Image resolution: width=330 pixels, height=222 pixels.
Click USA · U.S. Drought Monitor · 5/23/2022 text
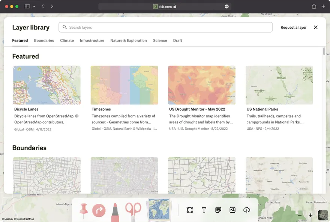[198, 129]
